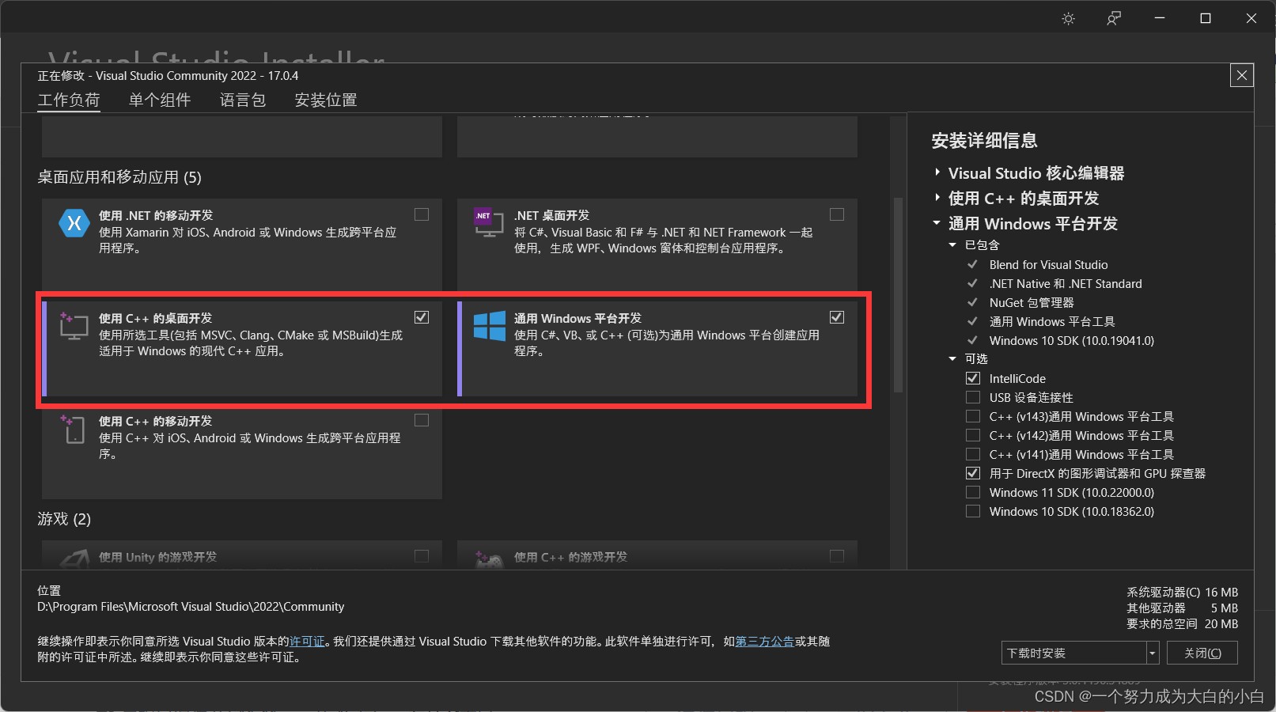This screenshot has width=1276, height=712.
Task: Check C++ (v143) 通用 Windows 平台工具
Action: pos(972,416)
